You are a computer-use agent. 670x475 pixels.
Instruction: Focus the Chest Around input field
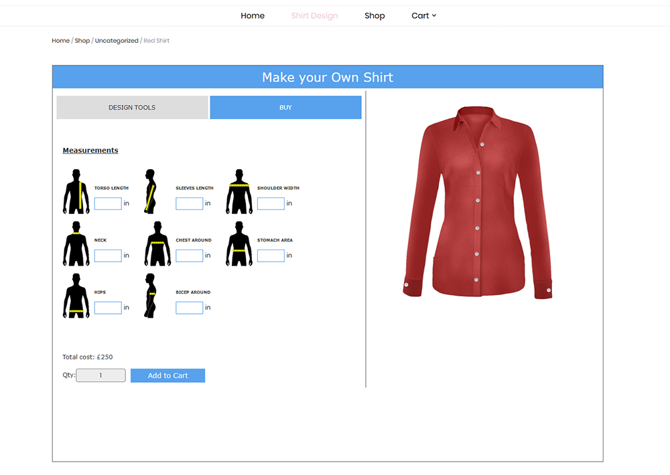[x=190, y=256]
